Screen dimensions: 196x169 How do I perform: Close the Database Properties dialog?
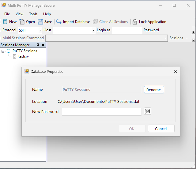[x=175, y=71]
